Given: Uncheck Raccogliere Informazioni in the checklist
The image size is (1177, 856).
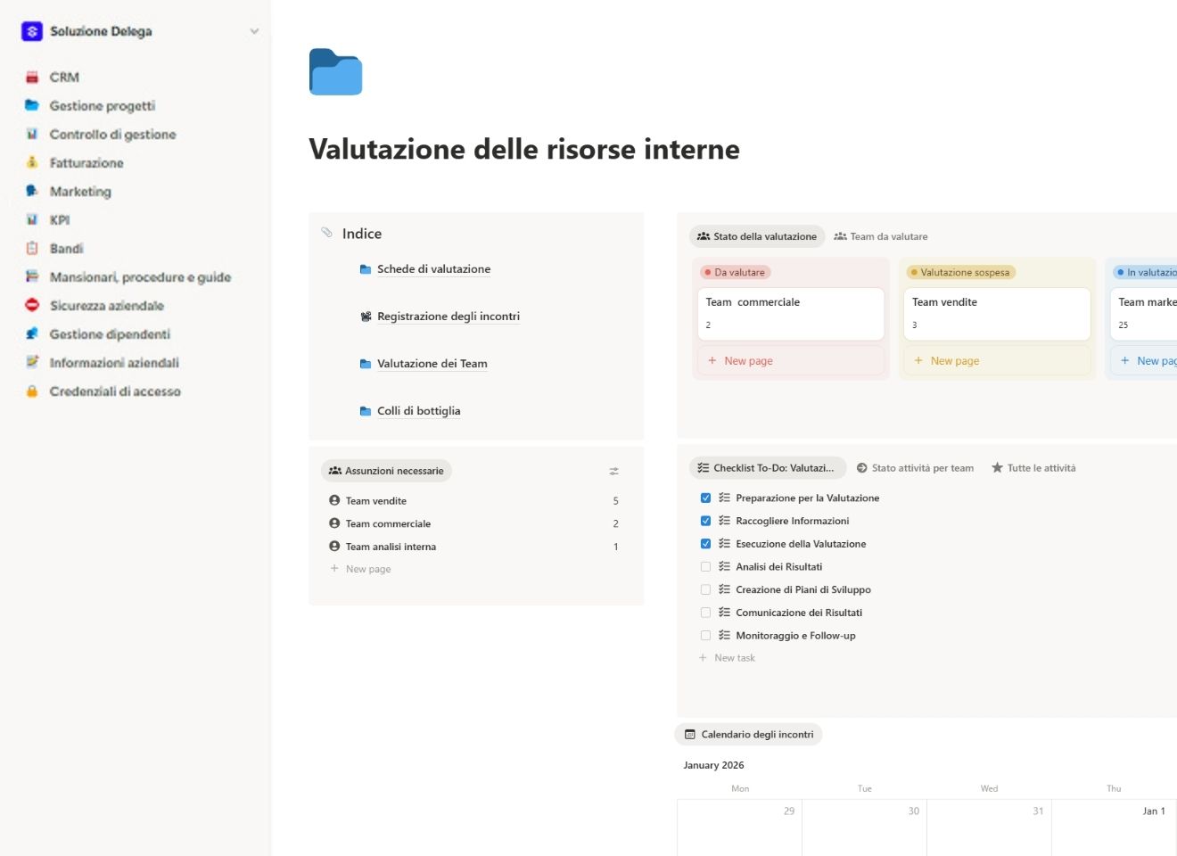Looking at the screenshot, I should click(x=706, y=520).
